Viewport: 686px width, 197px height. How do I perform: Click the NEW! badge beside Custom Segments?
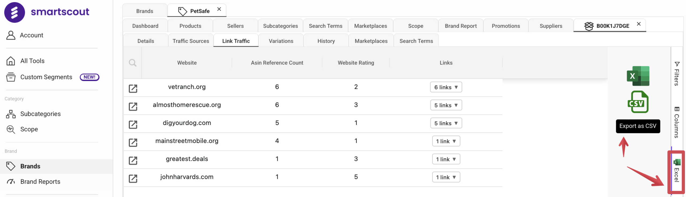pos(90,77)
